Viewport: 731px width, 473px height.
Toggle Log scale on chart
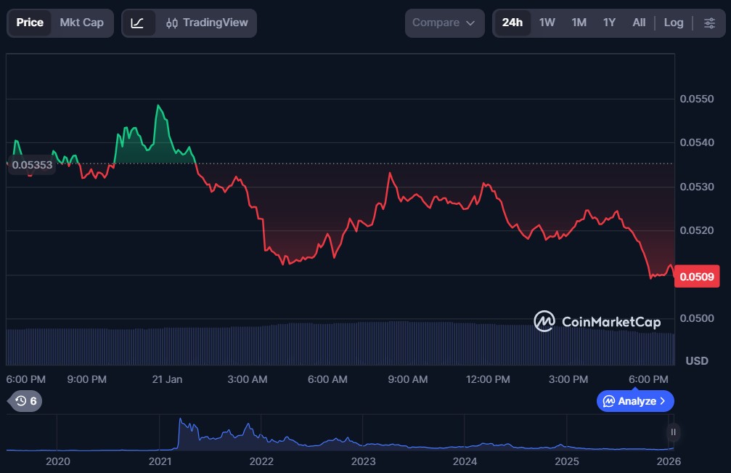coord(674,23)
